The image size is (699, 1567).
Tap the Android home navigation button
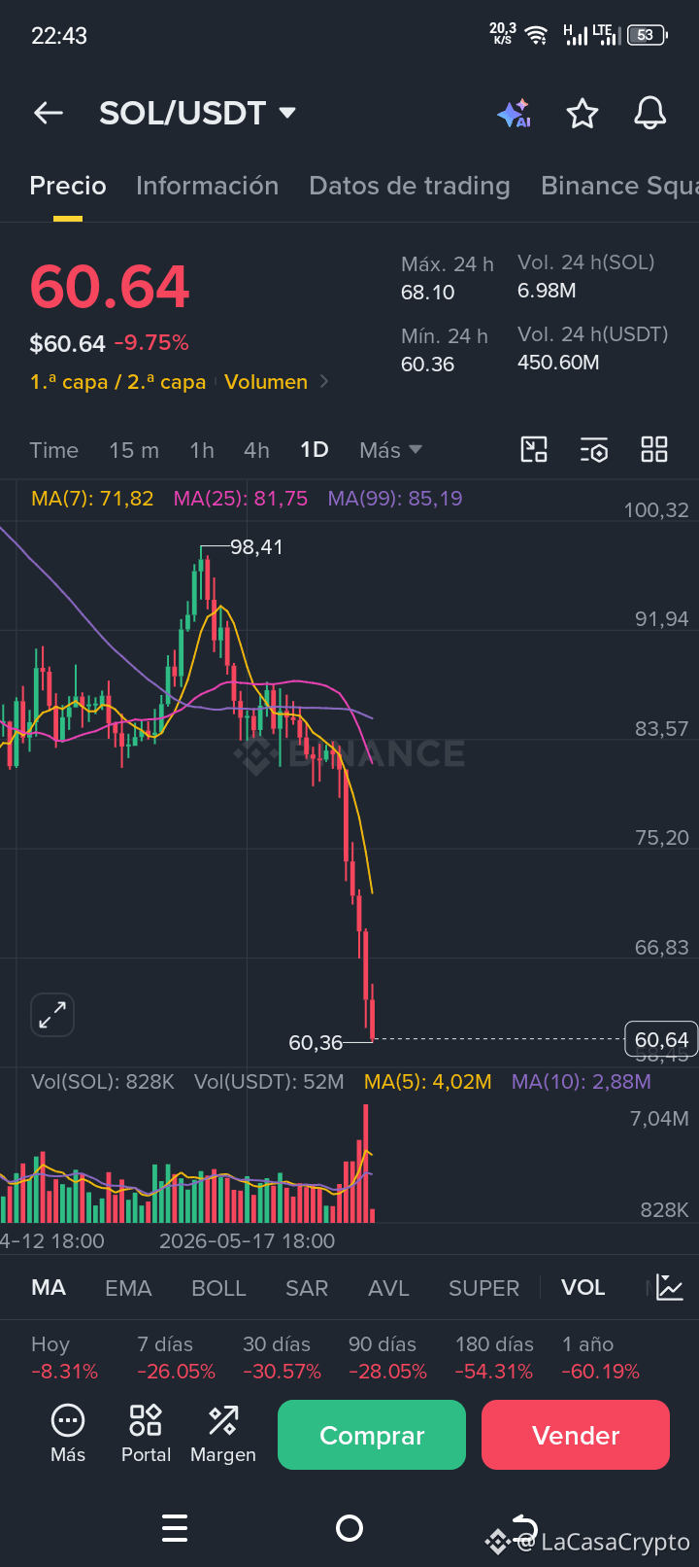click(349, 1528)
